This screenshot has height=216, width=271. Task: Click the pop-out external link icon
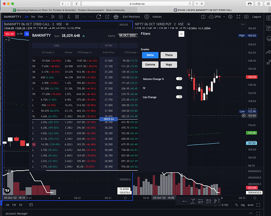click(x=107, y=17)
